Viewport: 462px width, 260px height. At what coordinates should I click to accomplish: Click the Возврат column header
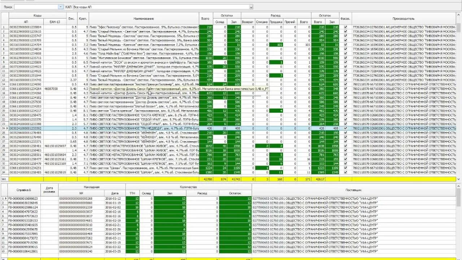pyautogui.click(x=247, y=22)
